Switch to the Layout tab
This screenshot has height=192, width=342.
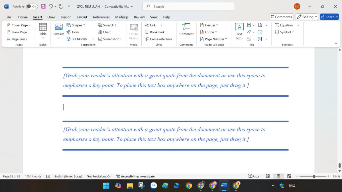pyautogui.click(x=82, y=17)
